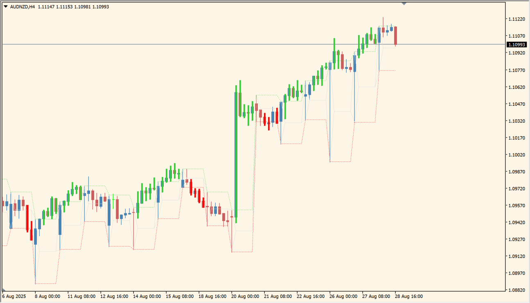Click the 1.11220 price scale label
Viewport: 530px width, 303px height.
pyautogui.click(x=516, y=19)
